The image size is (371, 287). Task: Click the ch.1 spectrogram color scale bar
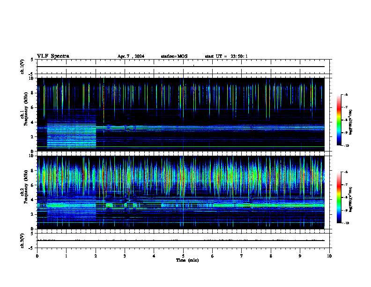[339, 120]
